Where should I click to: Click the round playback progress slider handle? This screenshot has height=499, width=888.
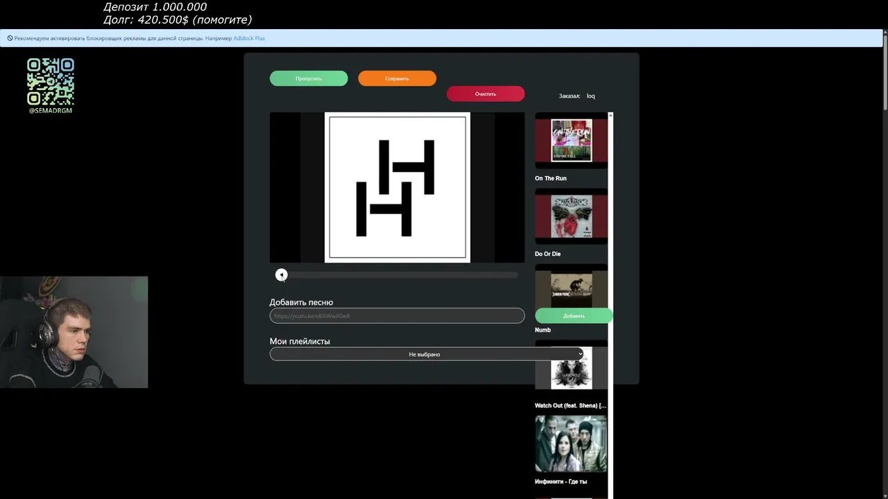pos(281,275)
